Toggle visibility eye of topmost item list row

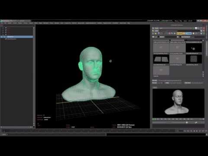coord(3,28)
